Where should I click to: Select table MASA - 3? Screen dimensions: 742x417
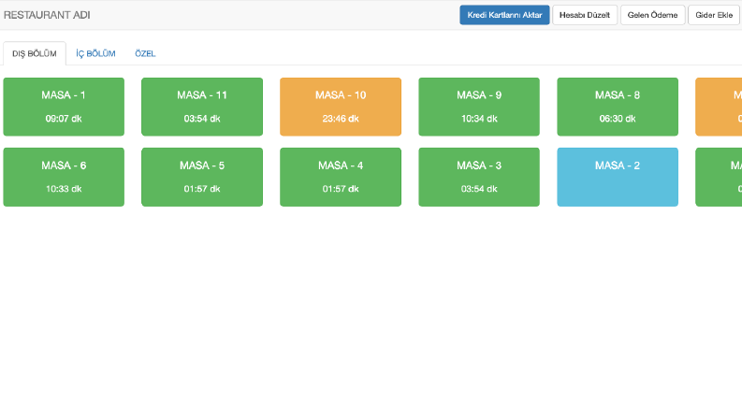click(479, 177)
